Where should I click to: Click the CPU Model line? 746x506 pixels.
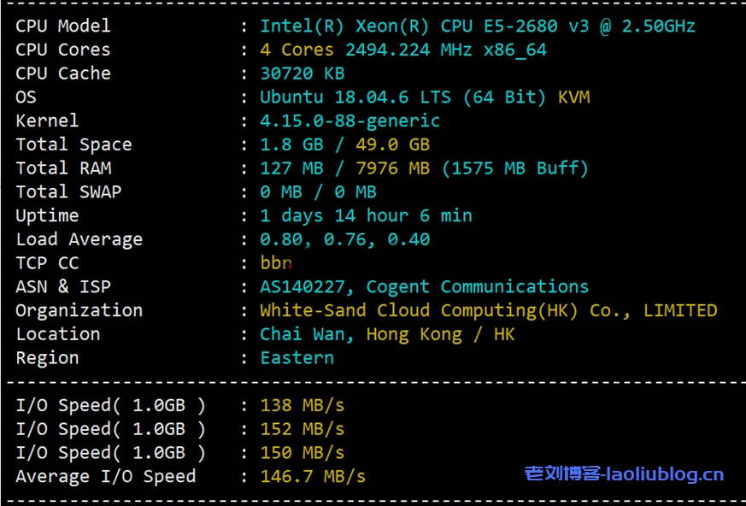(x=62, y=26)
